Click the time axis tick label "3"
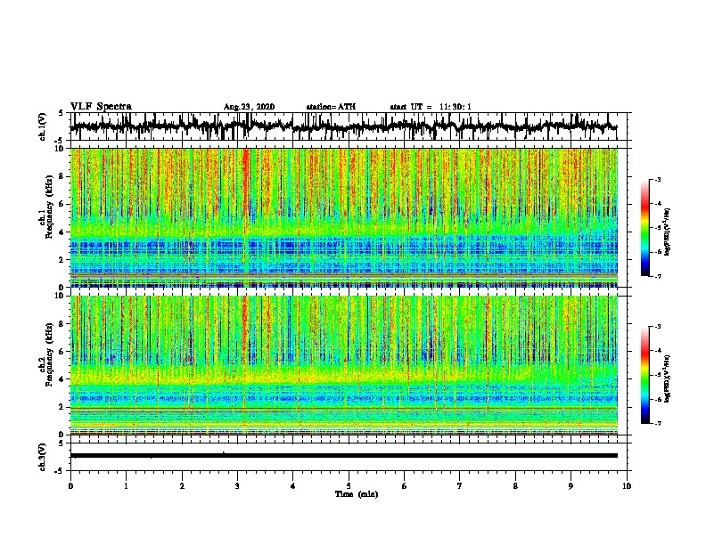Screen dimensions: 706x545 click(237, 486)
